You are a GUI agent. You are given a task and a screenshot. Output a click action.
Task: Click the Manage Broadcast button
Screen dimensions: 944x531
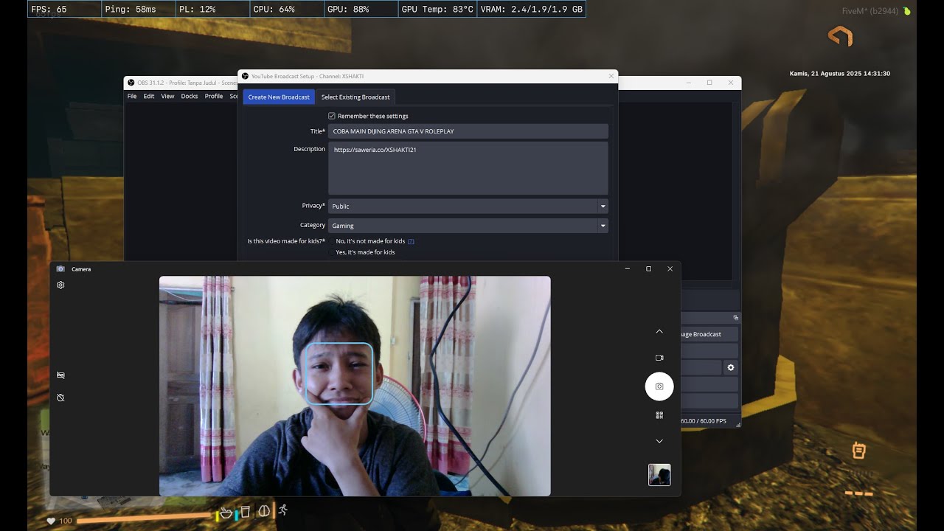pyautogui.click(x=709, y=334)
